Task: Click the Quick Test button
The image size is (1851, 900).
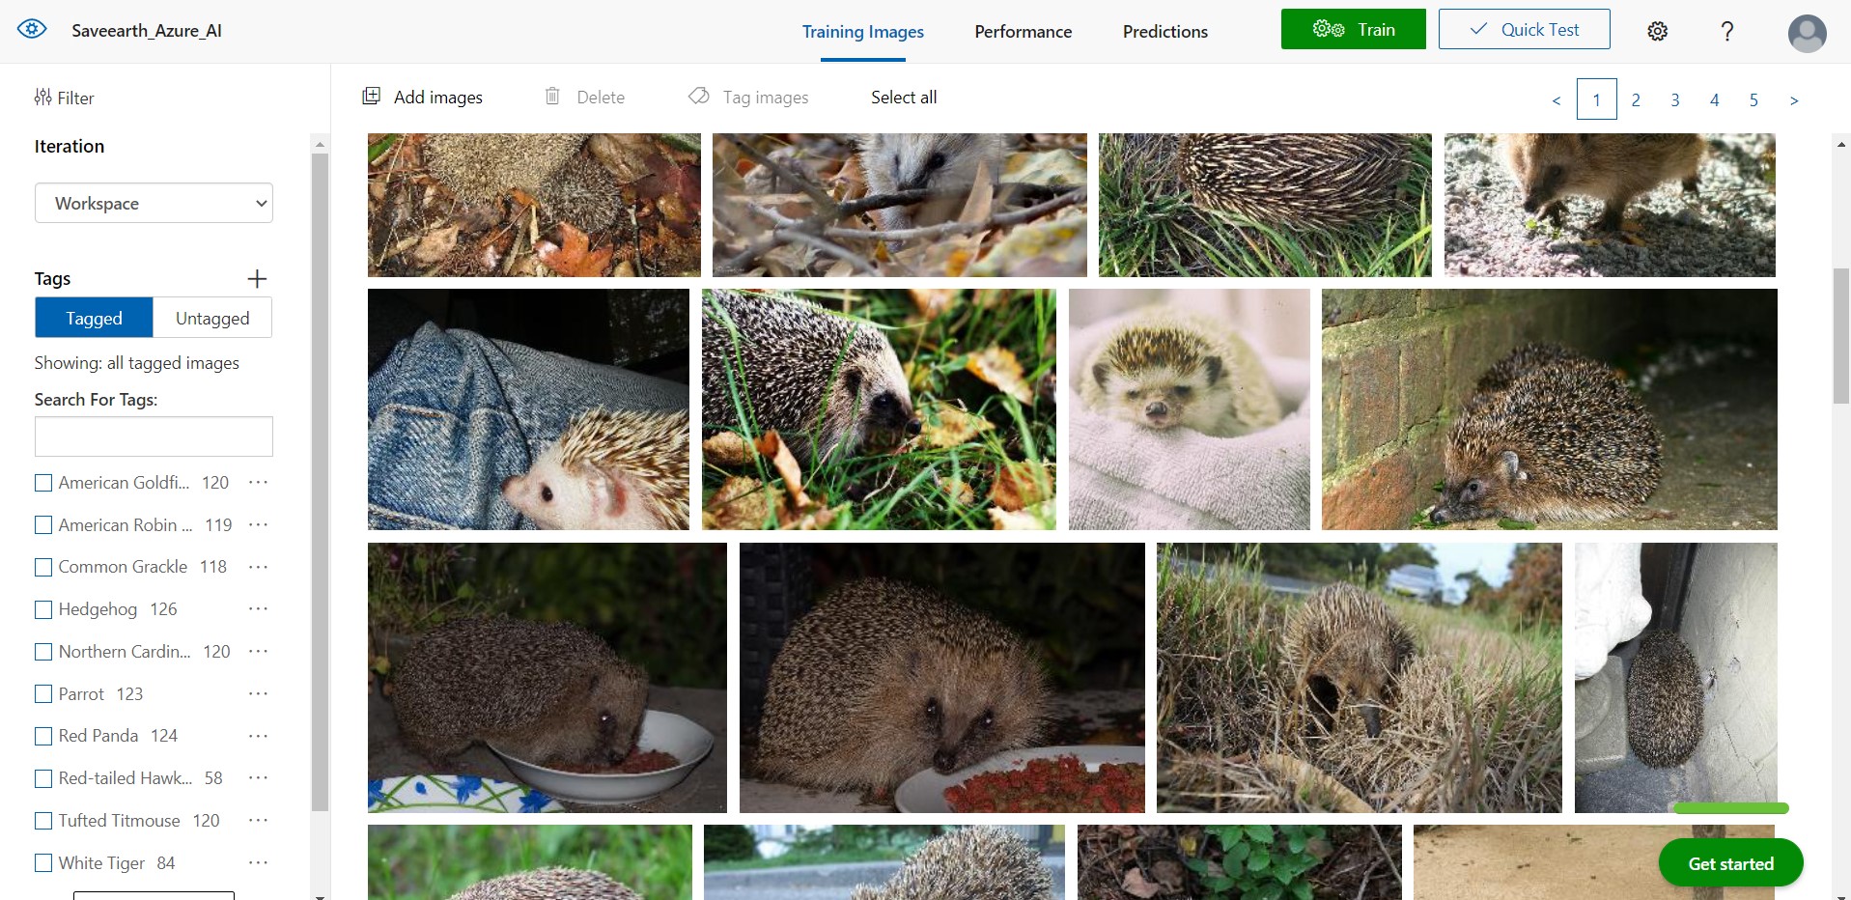Action: [x=1524, y=29]
